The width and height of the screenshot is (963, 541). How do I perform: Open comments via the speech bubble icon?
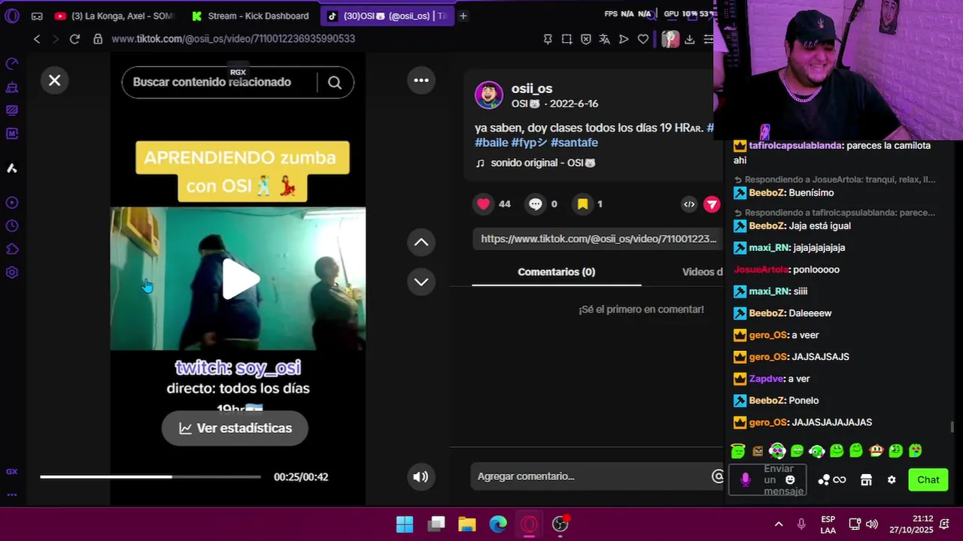(x=535, y=204)
